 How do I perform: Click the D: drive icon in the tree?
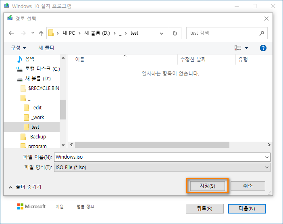[20, 80]
